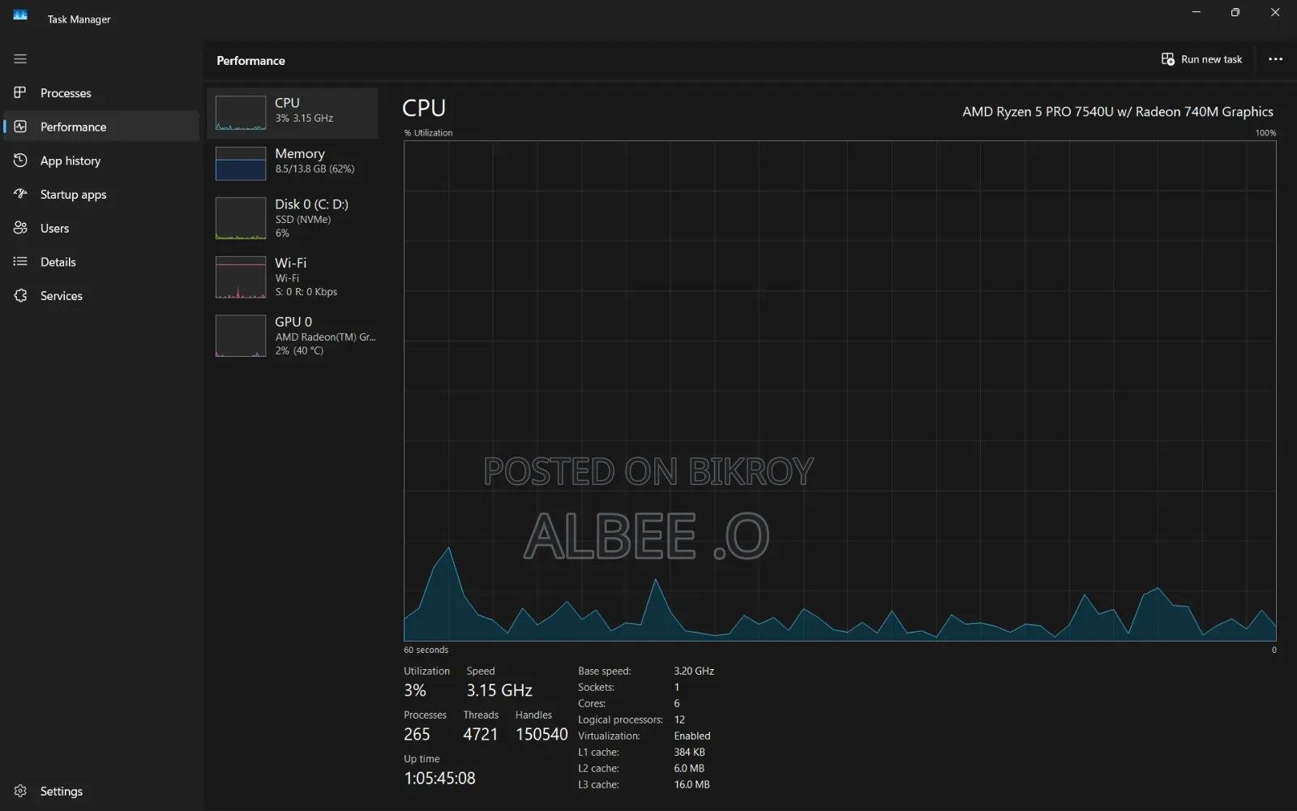The width and height of the screenshot is (1297, 811).
Task: Click the Up time value 1:05:45:08
Action: tap(439, 778)
